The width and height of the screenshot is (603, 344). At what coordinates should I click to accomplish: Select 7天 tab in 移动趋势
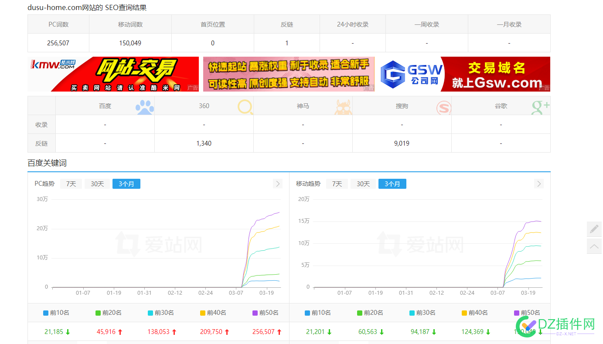(x=337, y=184)
